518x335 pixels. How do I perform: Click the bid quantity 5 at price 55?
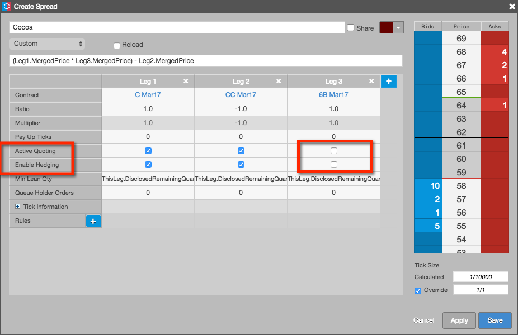pos(428,226)
